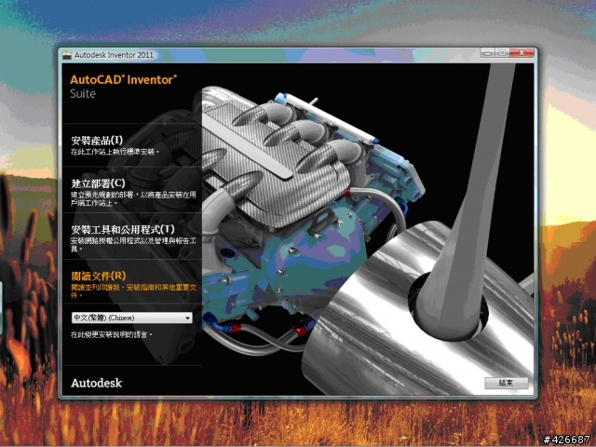Click the installer icon in title bar
Screen dimensions: 596x447
tap(67, 55)
